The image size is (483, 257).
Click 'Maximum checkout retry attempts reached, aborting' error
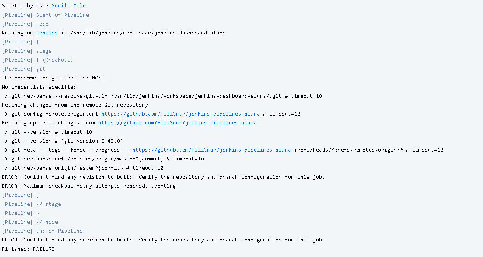[89, 186]
